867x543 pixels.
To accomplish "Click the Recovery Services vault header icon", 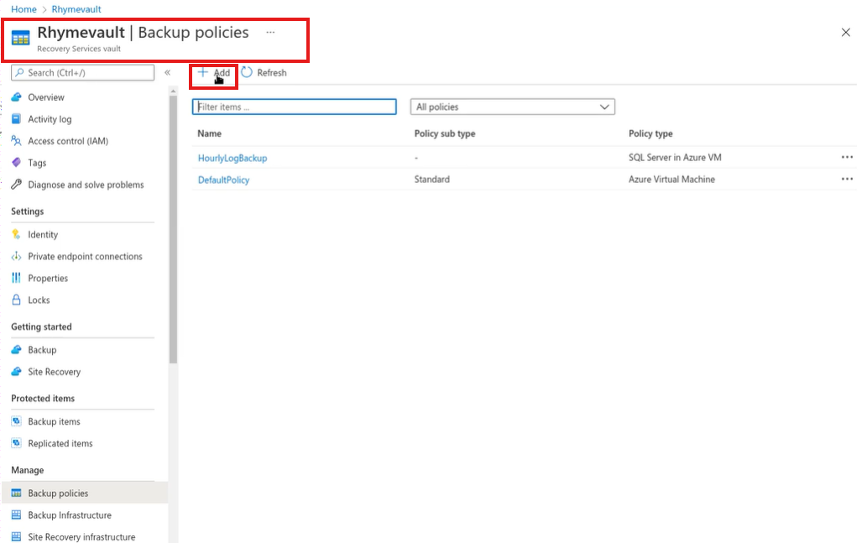I will pyautogui.click(x=20, y=38).
